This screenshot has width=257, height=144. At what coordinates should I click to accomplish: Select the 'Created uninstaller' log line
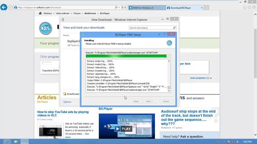click(x=118, y=84)
